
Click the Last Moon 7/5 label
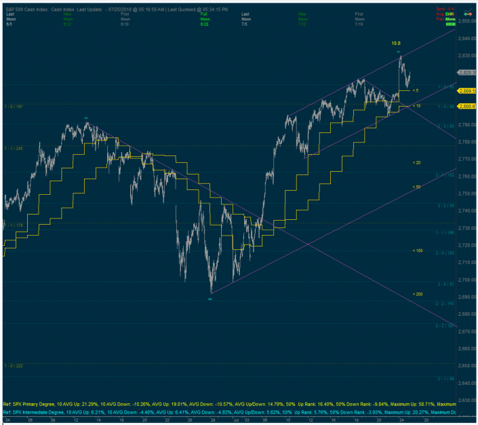pyautogui.click(x=246, y=19)
